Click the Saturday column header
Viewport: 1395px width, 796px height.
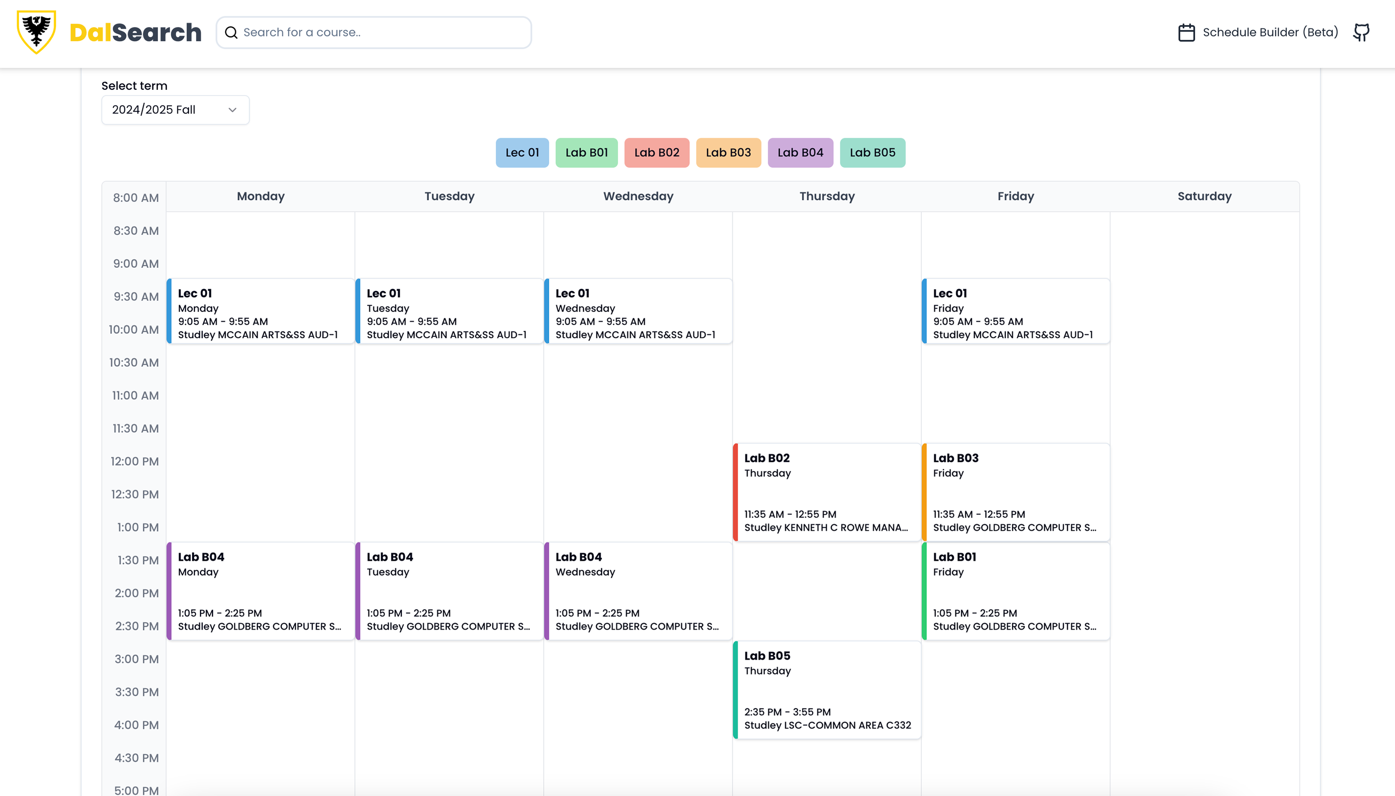tap(1204, 196)
